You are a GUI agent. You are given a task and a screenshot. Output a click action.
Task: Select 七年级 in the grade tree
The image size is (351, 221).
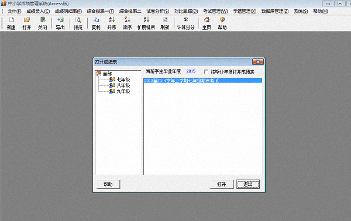coord(123,80)
